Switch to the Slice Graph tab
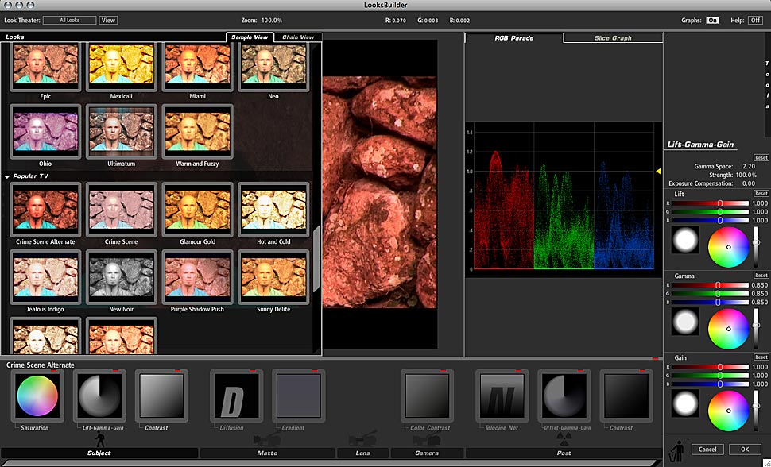Viewport: 771px width, 467px height. 613,37
